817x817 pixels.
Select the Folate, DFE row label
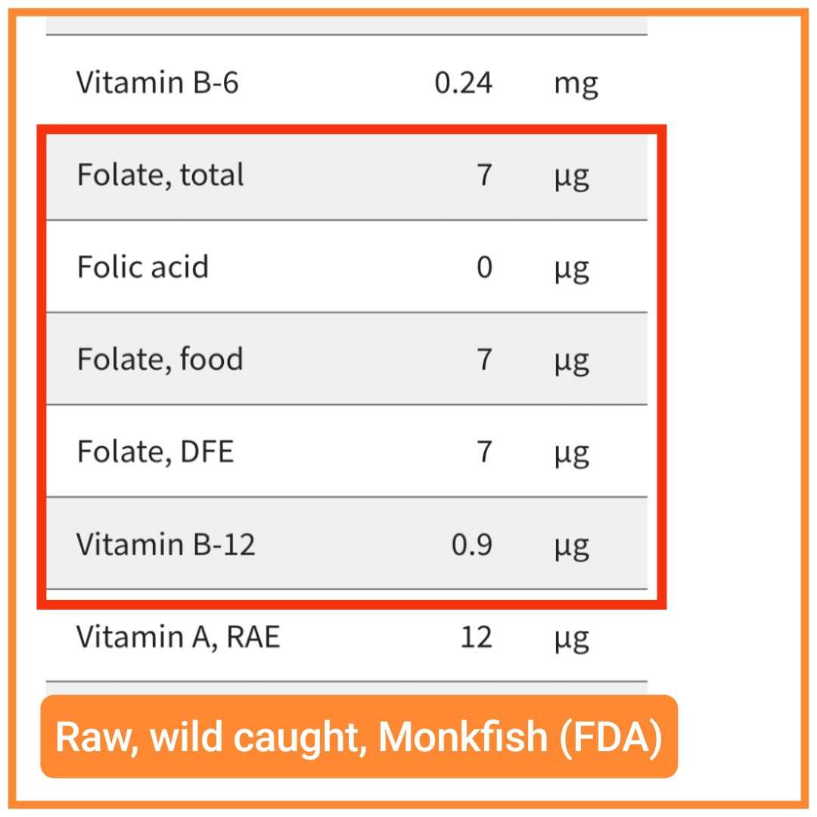pos(155,452)
